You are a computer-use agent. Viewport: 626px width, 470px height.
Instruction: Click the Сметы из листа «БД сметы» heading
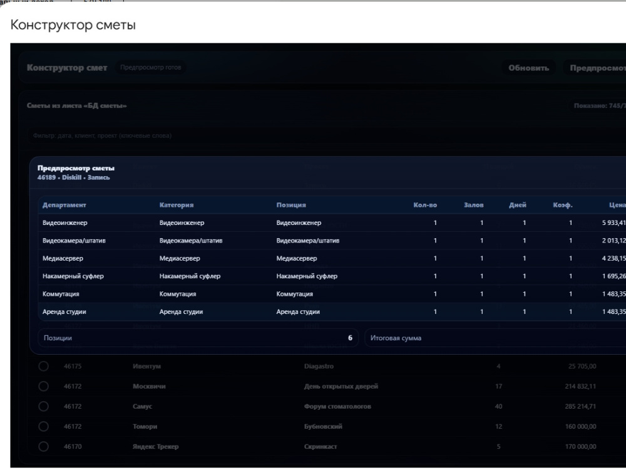(76, 106)
